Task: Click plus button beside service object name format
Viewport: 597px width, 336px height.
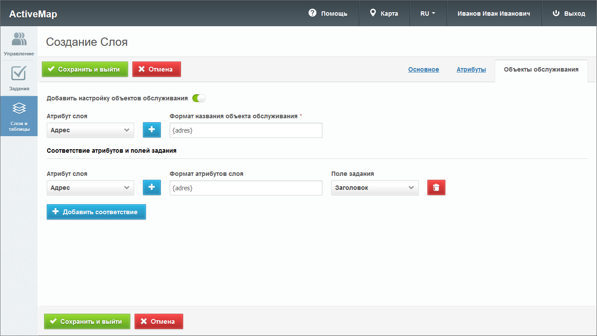Action: pos(152,130)
